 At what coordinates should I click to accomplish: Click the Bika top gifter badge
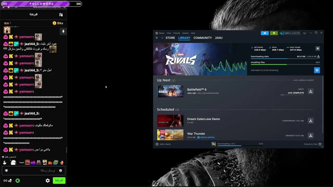[x=58, y=23]
